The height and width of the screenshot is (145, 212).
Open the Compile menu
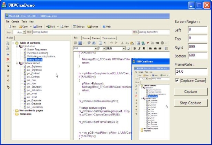click(15, 22)
